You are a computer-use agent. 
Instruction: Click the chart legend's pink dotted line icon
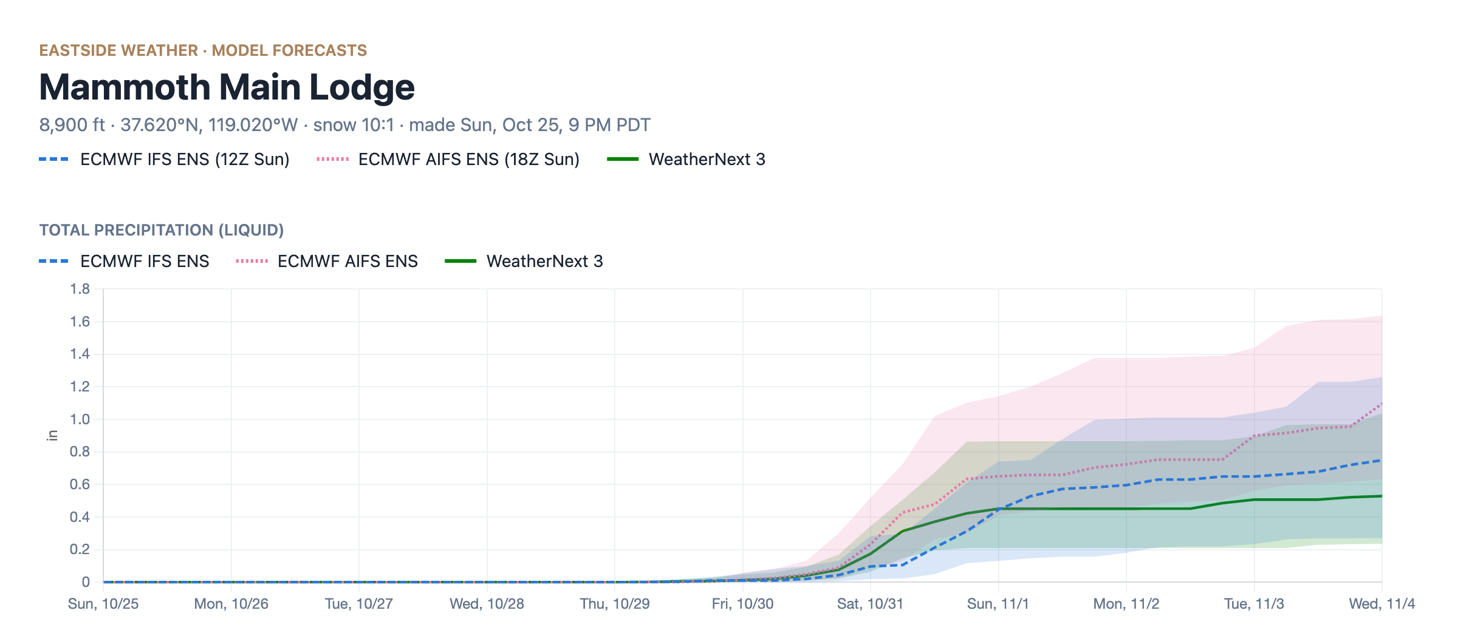(x=252, y=261)
